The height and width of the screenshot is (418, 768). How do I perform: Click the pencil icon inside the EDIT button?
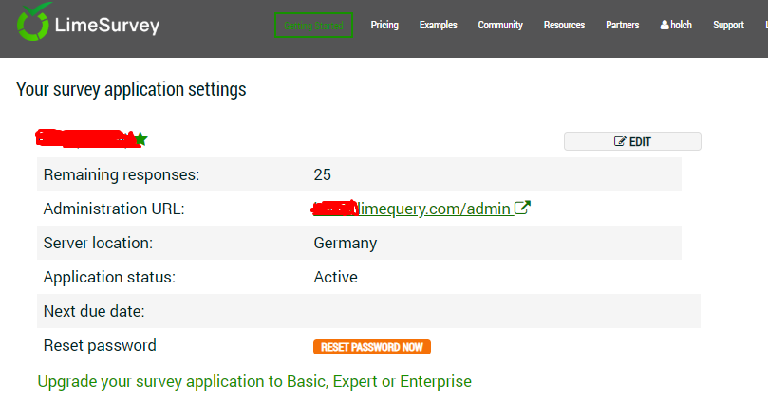click(x=620, y=142)
